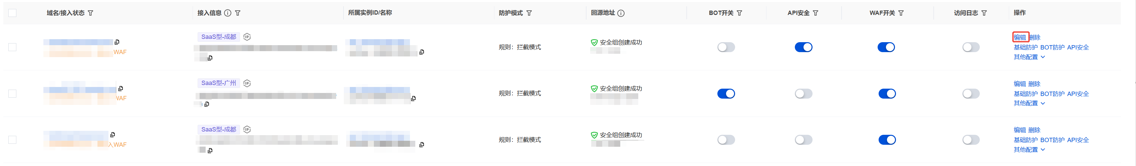Click the info icon beside 接入信息
Screen dimensions: 1136x166
pyautogui.click(x=228, y=13)
